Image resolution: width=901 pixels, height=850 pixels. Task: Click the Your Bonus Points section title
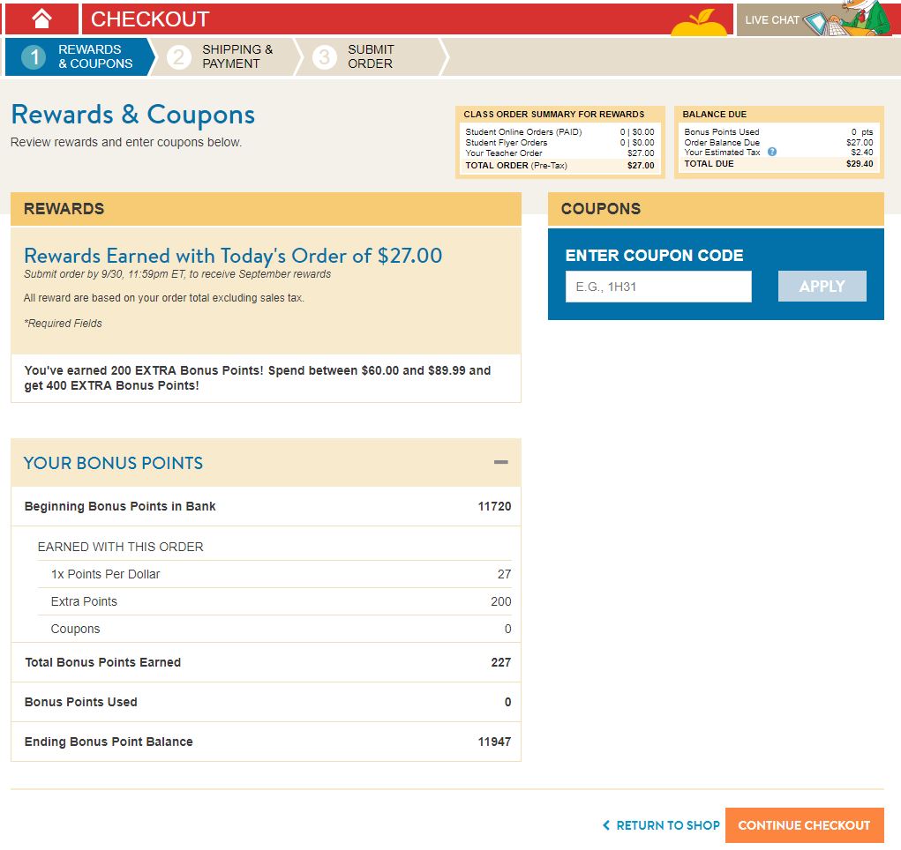[x=113, y=463]
